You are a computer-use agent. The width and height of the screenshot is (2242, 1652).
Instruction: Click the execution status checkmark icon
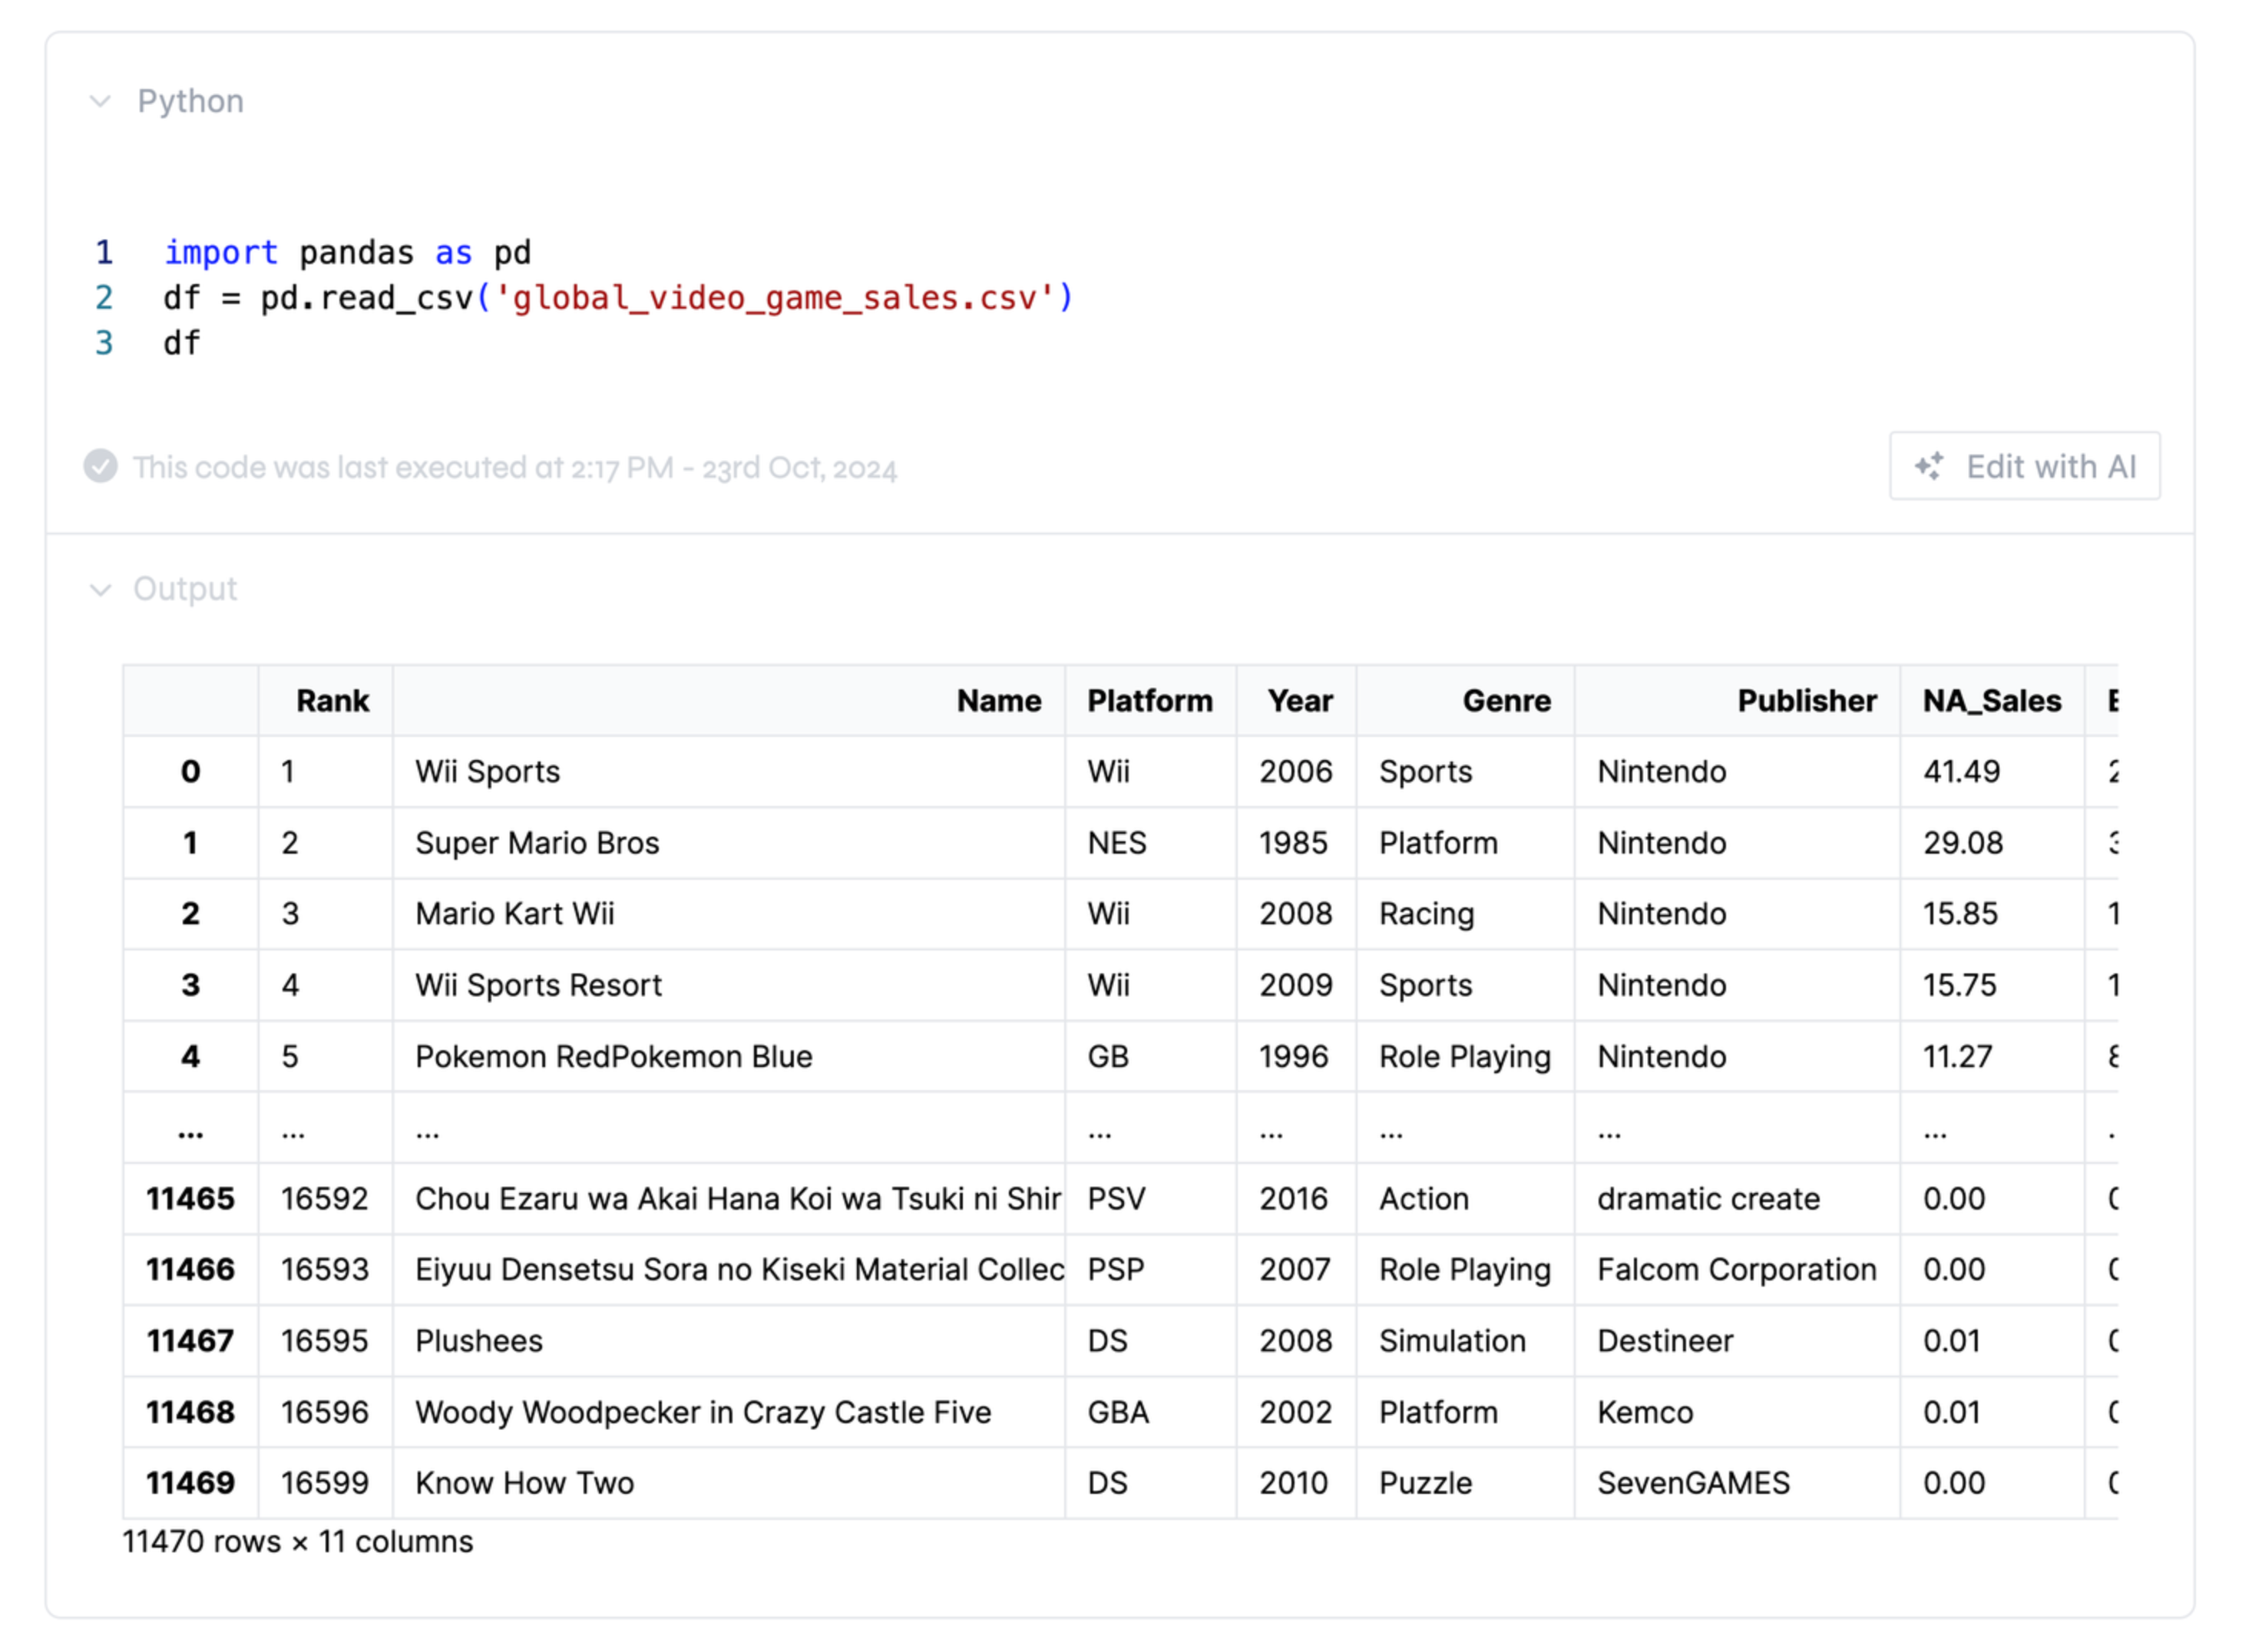[x=100, y=466]
